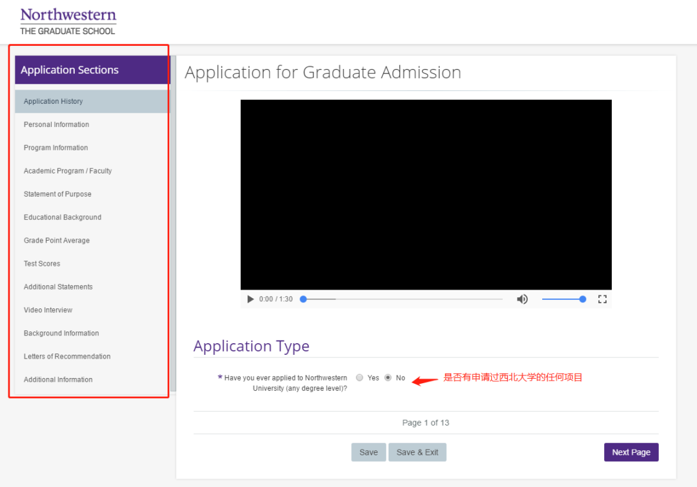Viewport: 697px width, 487px height.
Task: Proceed with Next Page
Action: coord(631,452)
